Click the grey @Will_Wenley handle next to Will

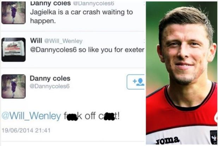[63, 41]
